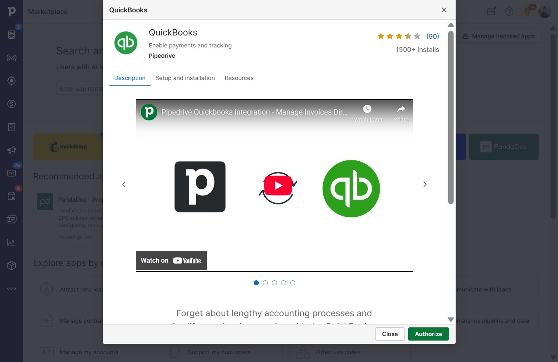Click the dialog scroll up arrow
Image resolution: width=558 pixels, height=362 pixels.
(451, 25)
